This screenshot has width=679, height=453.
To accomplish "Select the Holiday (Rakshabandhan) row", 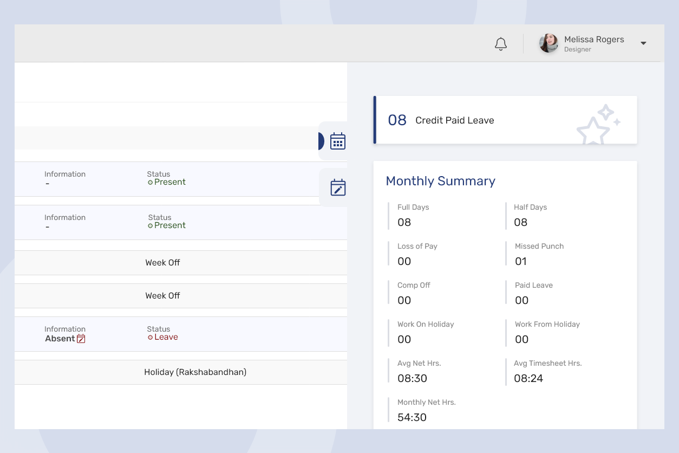I will pyautogui.click(x=195, y=372).
